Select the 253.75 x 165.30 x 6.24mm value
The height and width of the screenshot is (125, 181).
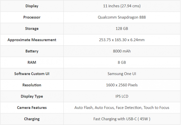122,40
